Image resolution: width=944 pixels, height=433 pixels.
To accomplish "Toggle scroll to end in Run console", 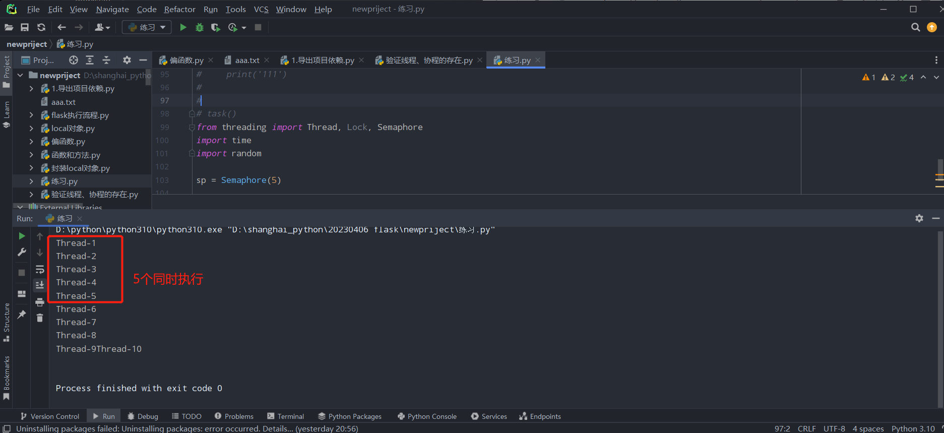I will click(40, 285).
